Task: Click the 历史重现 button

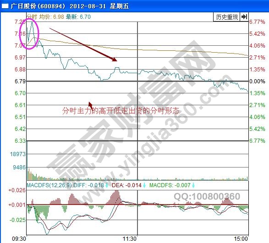Action: point(227,17)
